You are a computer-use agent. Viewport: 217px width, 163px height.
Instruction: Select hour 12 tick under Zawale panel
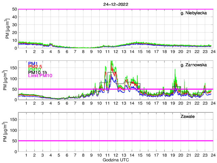click(115, 155)
